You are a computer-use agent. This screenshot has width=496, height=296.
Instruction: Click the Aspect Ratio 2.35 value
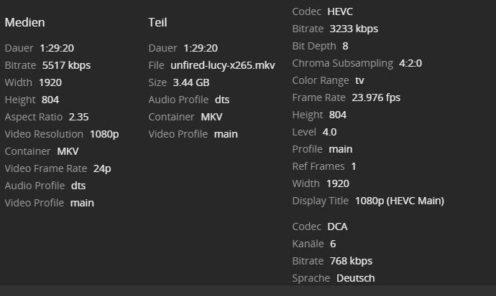pyautogui.click(x=79, y=117)
